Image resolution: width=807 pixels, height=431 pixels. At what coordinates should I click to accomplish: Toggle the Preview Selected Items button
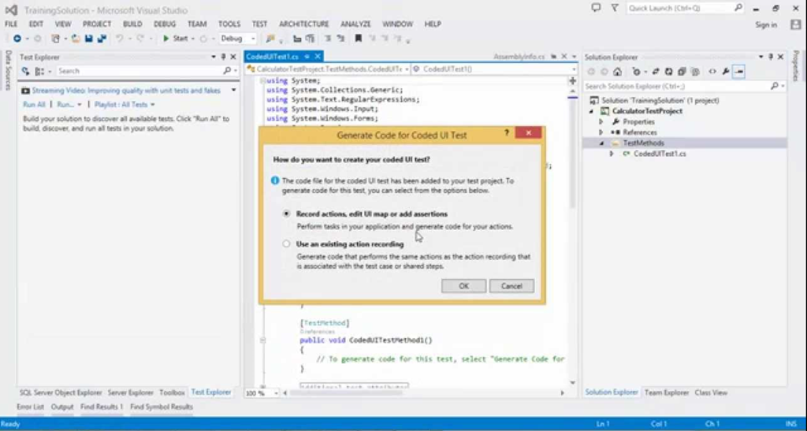coord(738,71)
